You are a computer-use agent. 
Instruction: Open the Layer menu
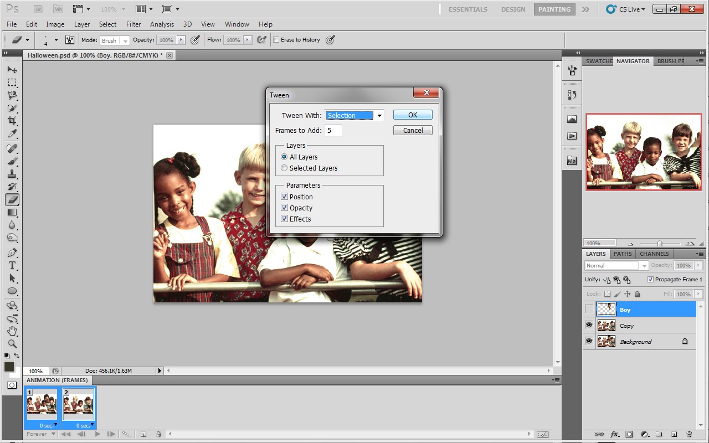coord(82,24)
